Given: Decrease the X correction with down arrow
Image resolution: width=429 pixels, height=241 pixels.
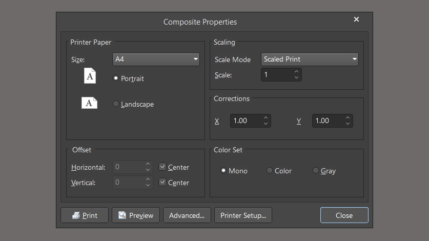Looking at the screenshot, I should pos(265,124).
